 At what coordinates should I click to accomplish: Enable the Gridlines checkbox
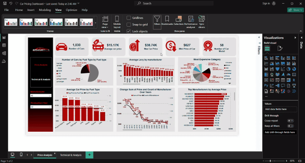coord(128,18)
